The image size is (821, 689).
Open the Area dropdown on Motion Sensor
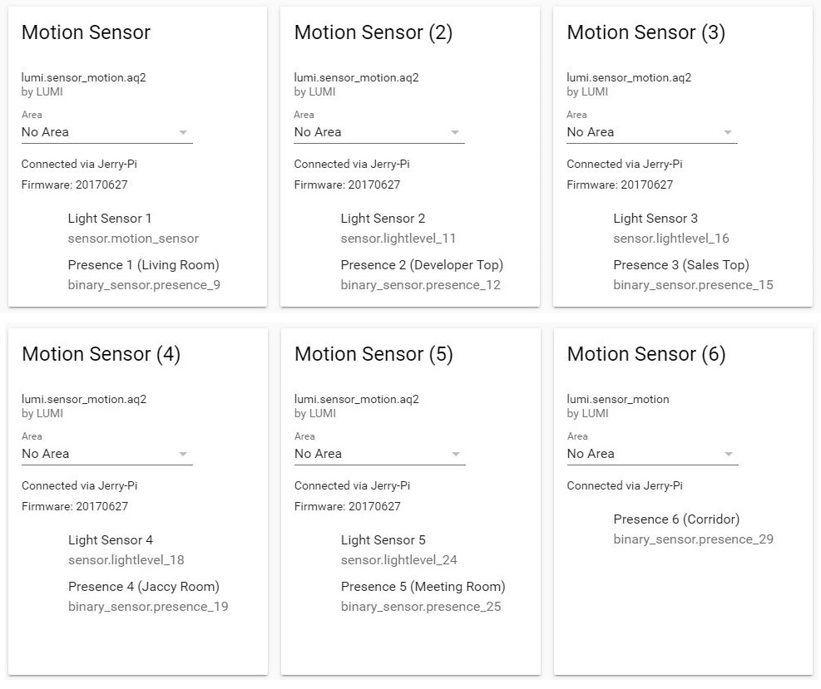click(x=183, y=132)
